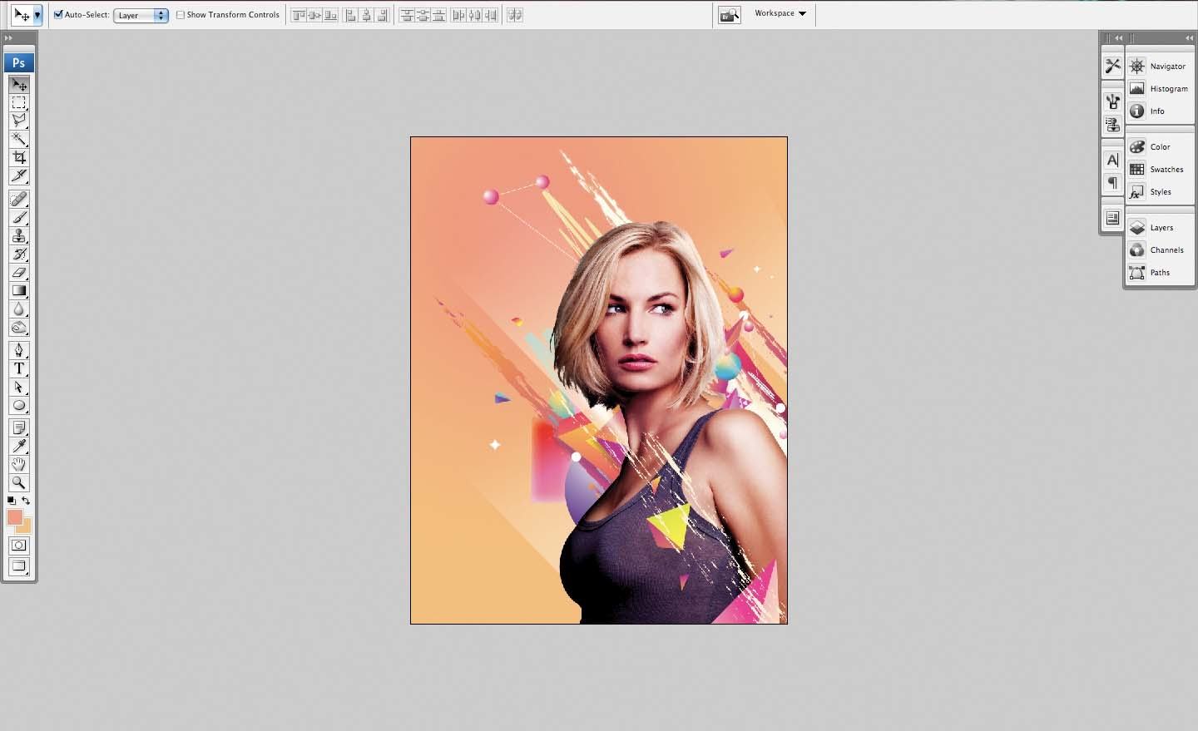The height and width of the screenshot is (731, 1198).
Task: Select the Polygonal Lasso tool
Action: click(x=19, y=121)
